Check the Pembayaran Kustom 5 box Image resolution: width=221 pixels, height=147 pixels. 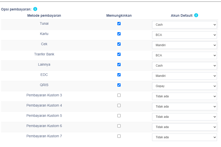119,116
